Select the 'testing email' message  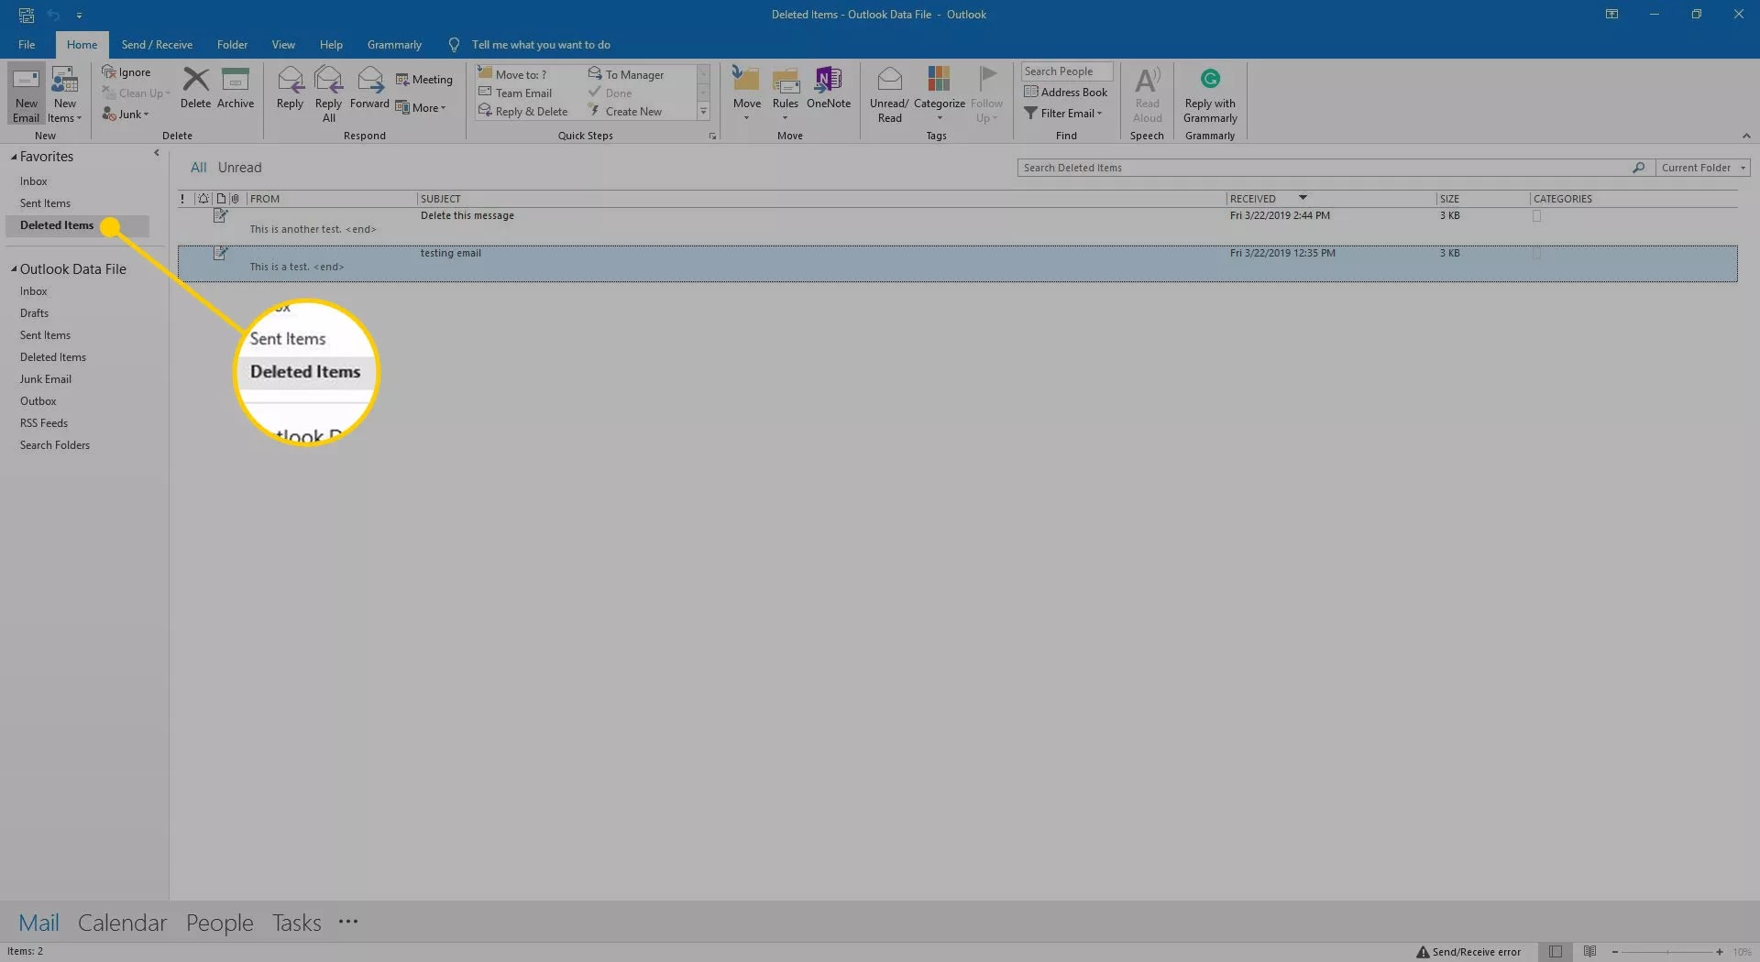957,263
